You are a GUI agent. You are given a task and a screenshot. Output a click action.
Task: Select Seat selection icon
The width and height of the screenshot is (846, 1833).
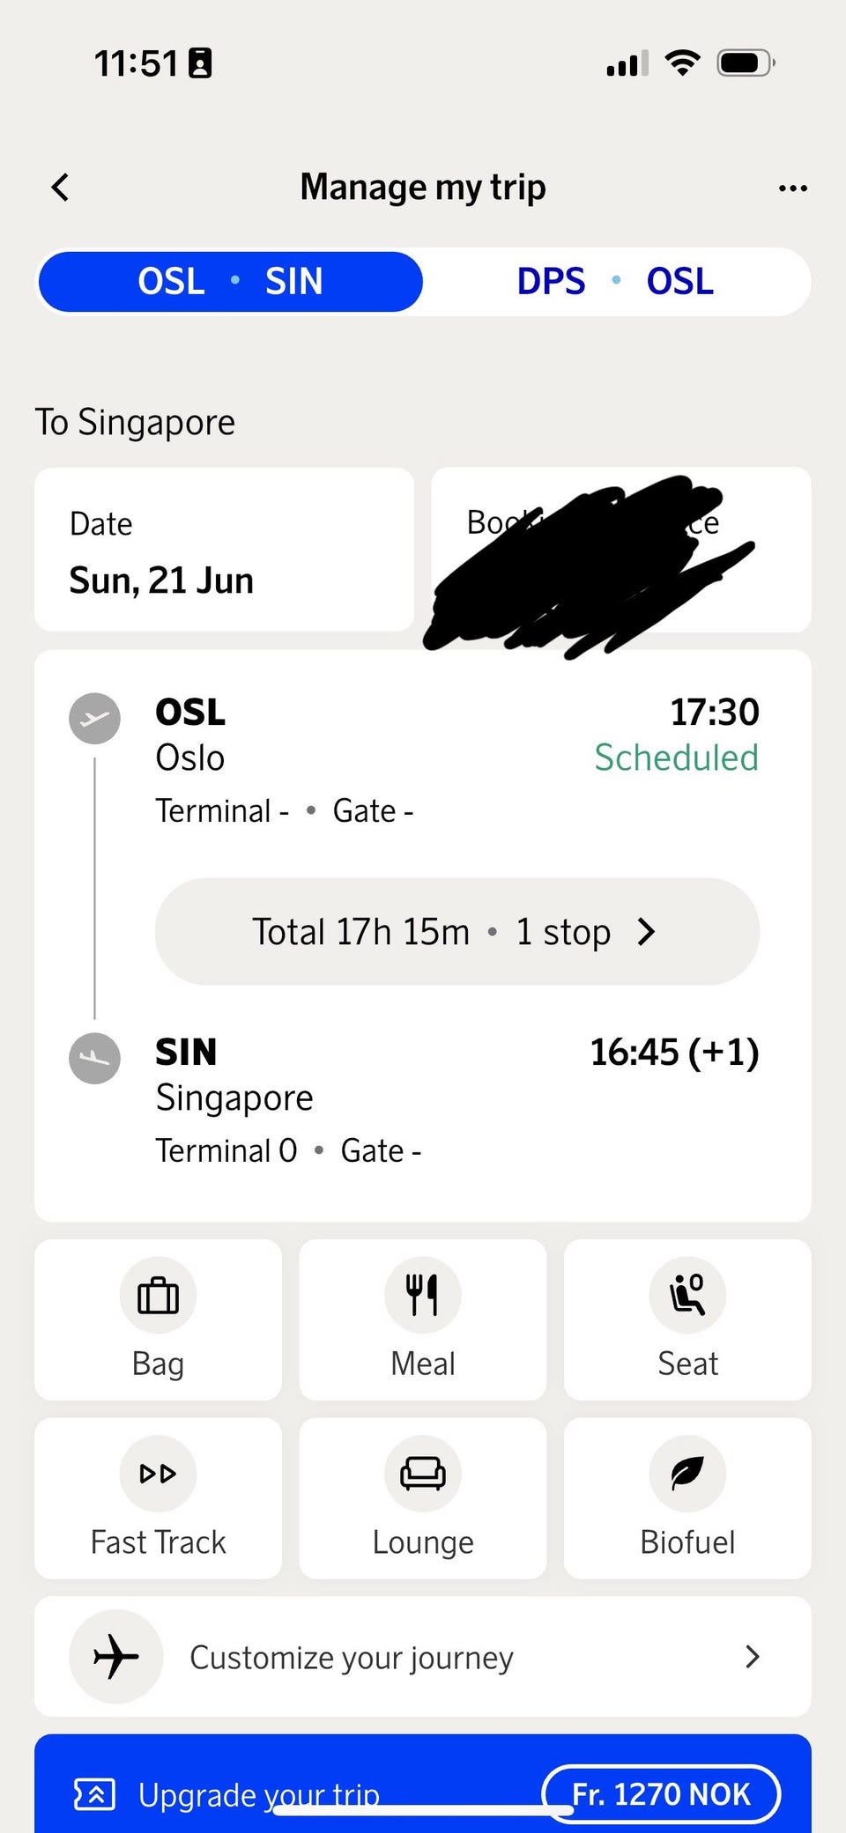[x=687, y=1295]
